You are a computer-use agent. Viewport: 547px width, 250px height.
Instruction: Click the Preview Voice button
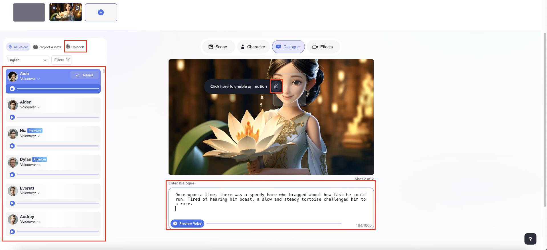(x=187, y=223)
